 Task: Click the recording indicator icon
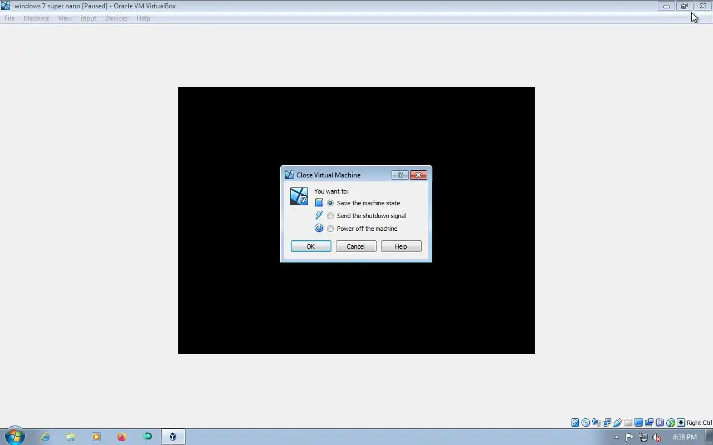click(x=649, y=423)
